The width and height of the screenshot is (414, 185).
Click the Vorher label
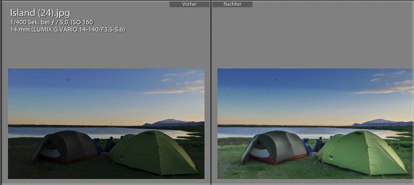coord(189,4)
